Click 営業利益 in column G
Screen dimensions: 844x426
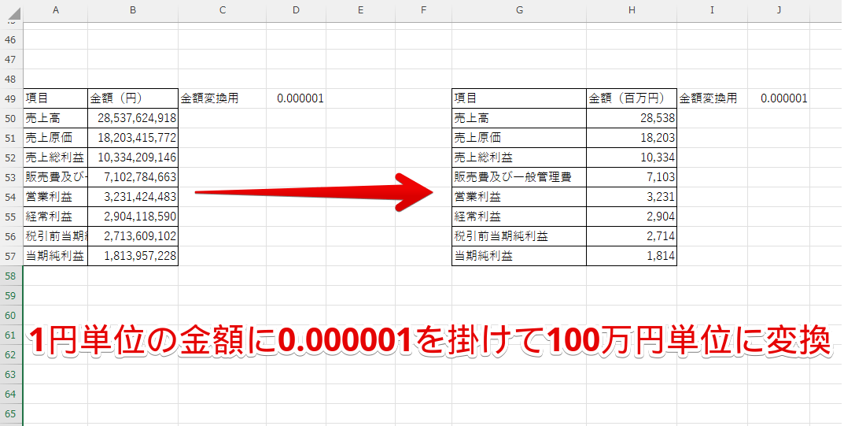point(519,197)
